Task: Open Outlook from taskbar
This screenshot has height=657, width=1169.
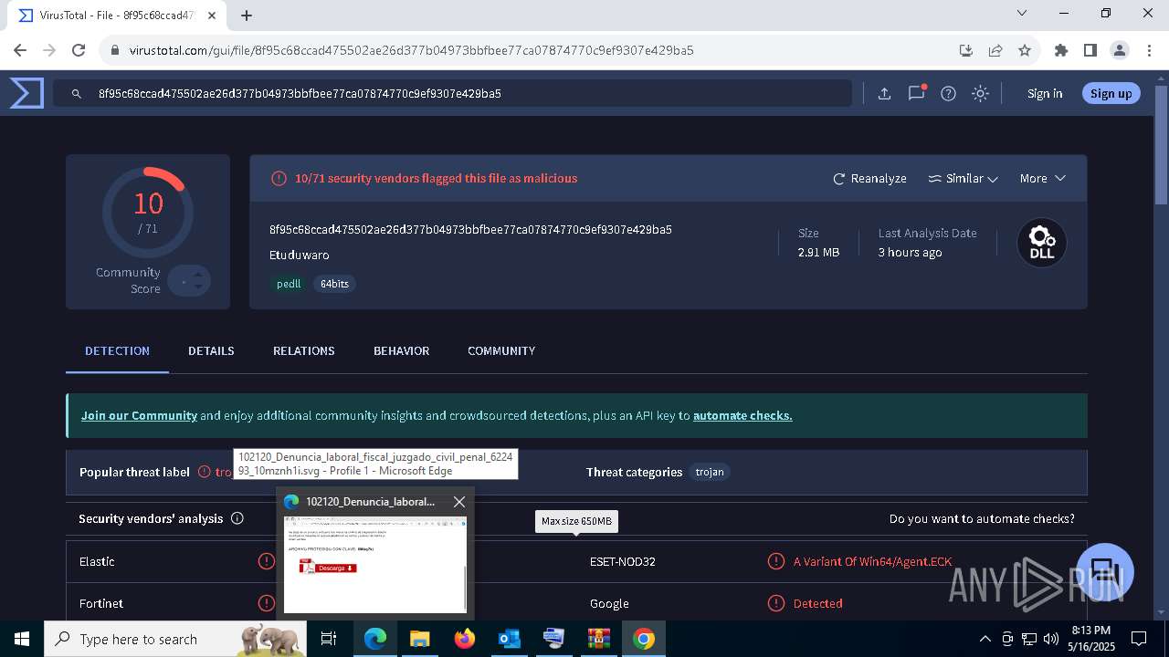Action: (x=509, y=639)
